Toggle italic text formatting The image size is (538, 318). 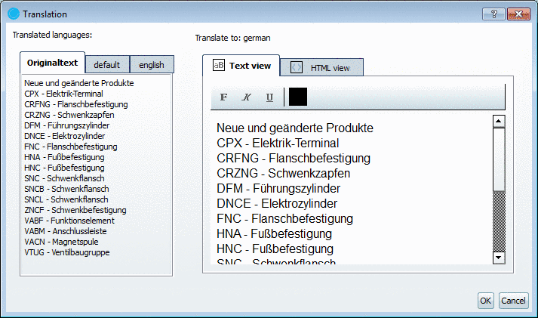point(246,97)
